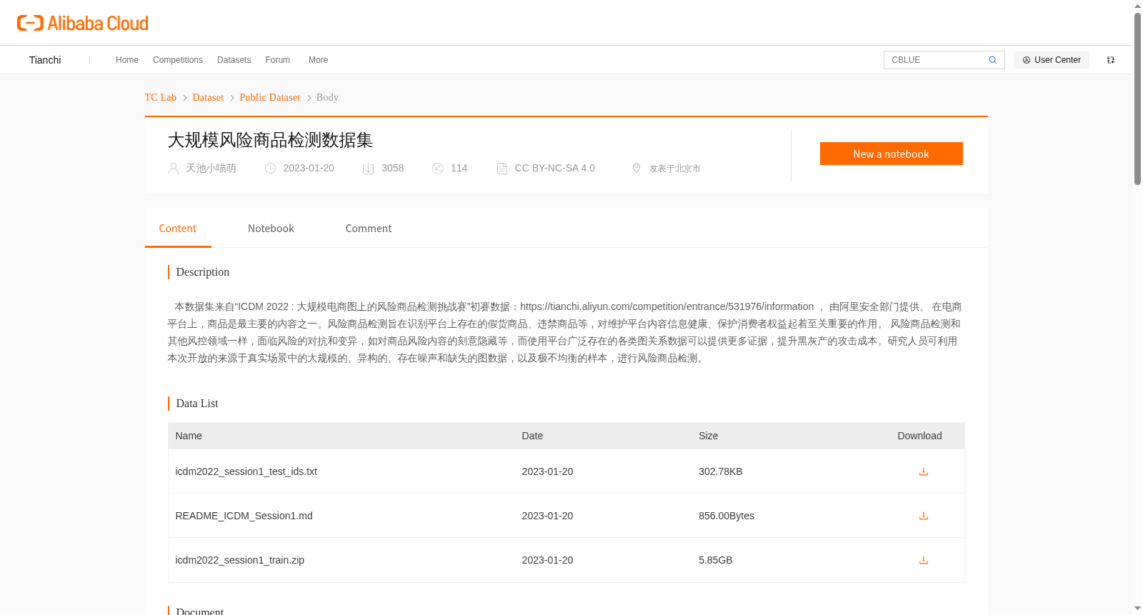Click the license document icon
Viewport: 1143px width, 615px height.
502,169
